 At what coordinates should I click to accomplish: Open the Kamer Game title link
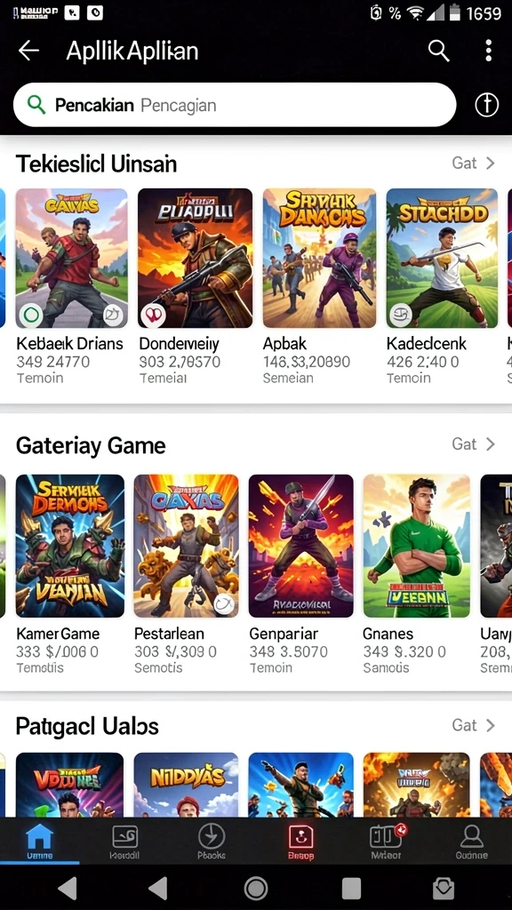pos(58,633)
